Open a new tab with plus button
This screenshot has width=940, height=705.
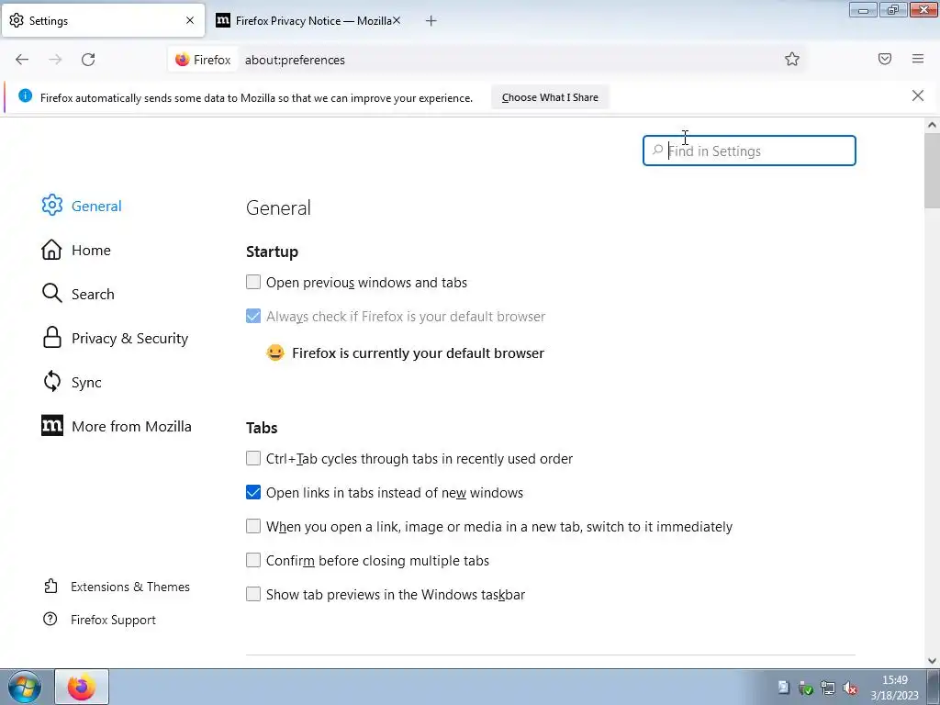pyautogui.click(x=431, y=21)
